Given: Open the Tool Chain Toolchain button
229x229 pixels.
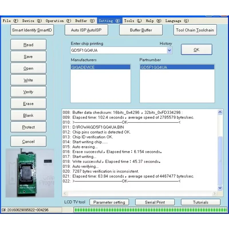Looking at the screenshot, I should pos(195,30).
